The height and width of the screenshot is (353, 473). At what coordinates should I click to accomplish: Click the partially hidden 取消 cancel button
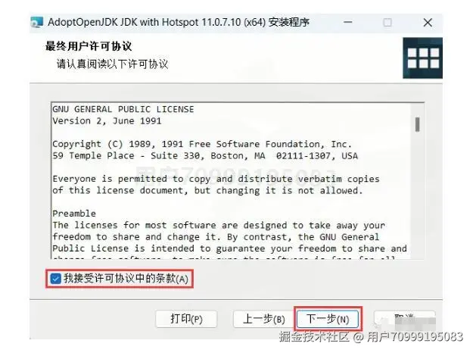click(404, 319)
